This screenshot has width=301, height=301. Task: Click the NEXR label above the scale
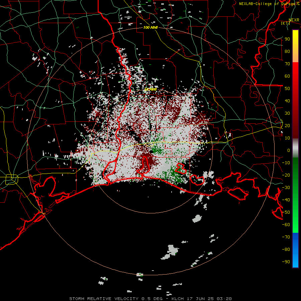point(294,20)
